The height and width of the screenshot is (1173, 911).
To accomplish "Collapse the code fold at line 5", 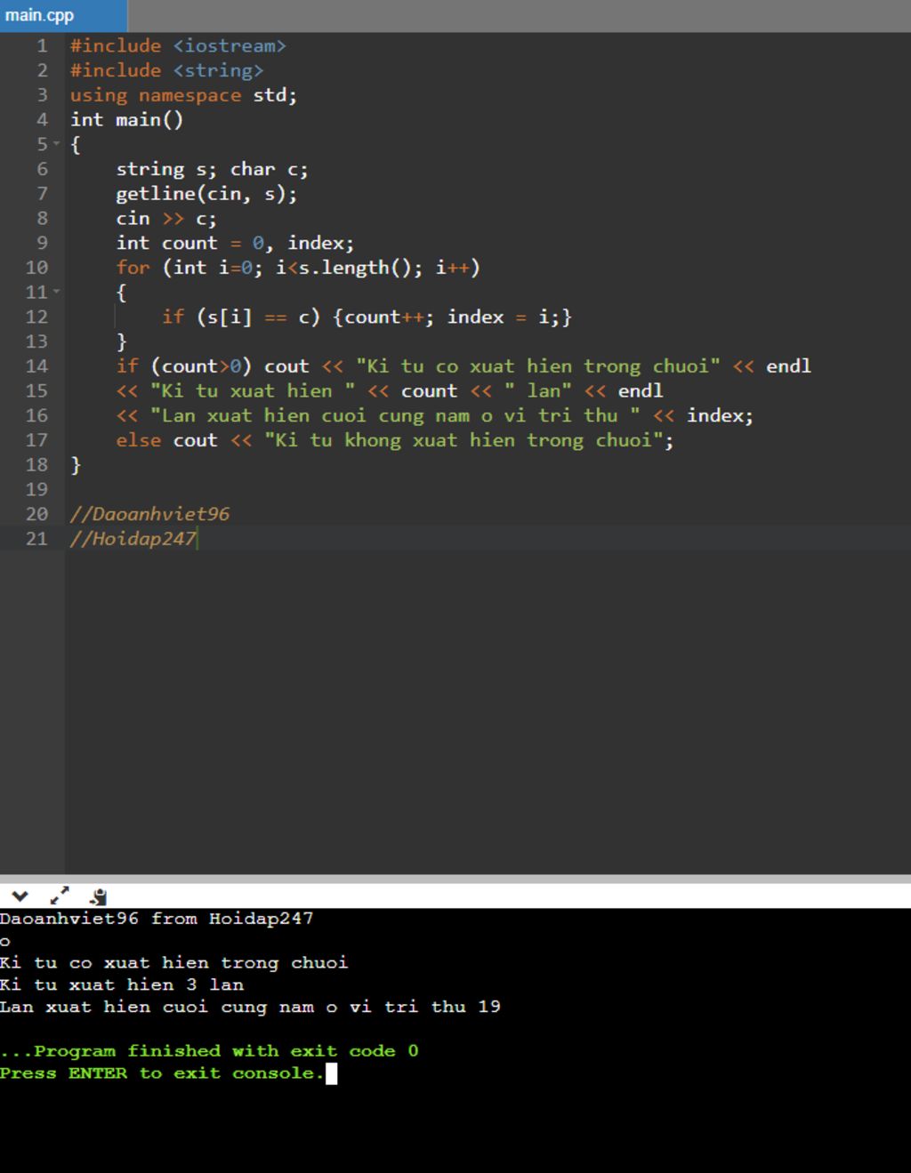I will click(57, 144).
